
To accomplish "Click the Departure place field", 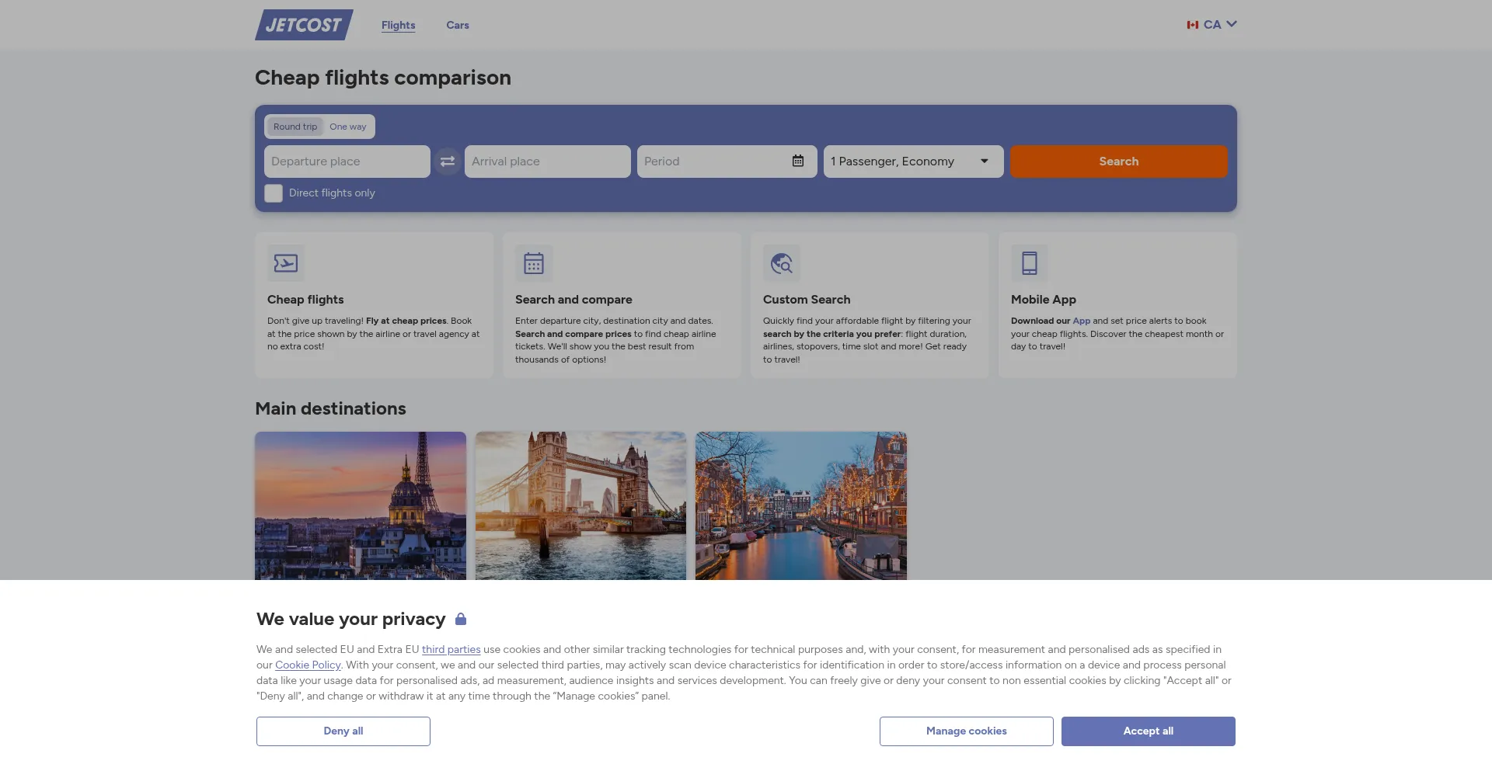I will click(x=347, y=161).
